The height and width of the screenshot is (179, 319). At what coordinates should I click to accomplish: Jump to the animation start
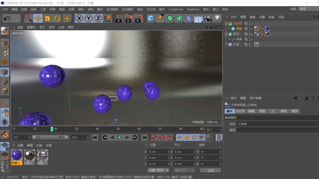pyautogui.click(x=95, y=138)
